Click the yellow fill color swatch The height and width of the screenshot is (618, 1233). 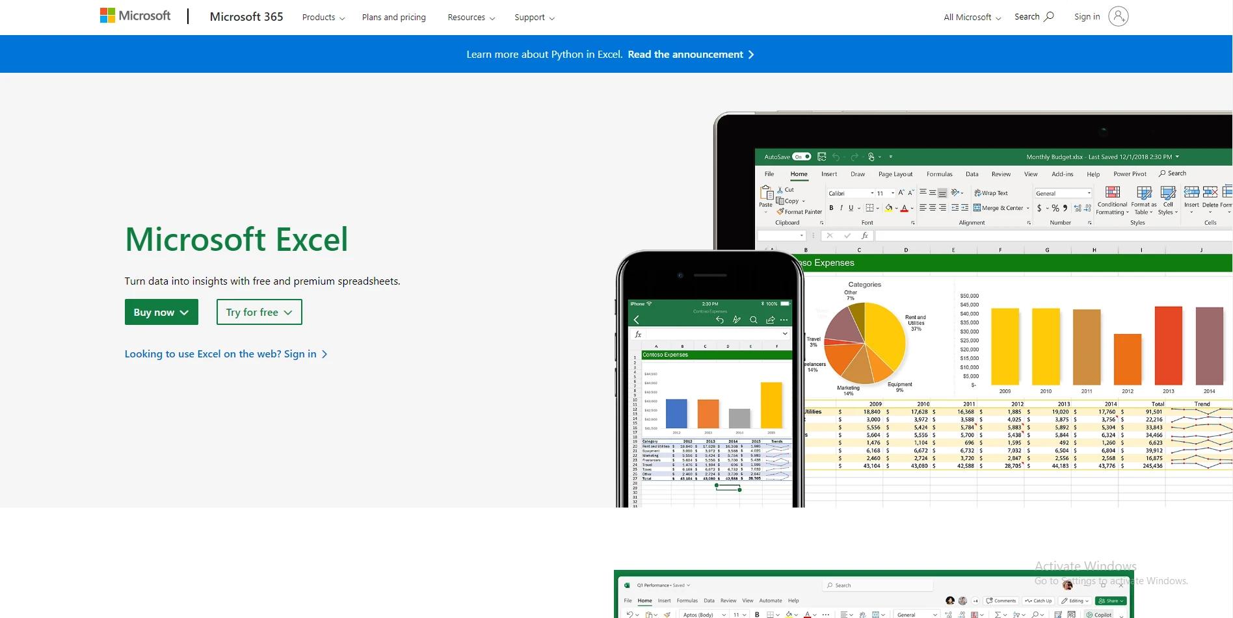888,208
